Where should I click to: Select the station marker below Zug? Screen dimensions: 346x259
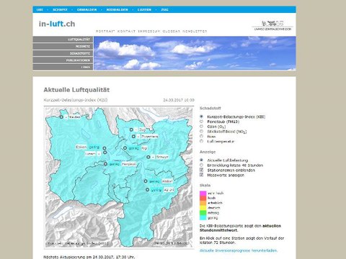tap(133, 137)
